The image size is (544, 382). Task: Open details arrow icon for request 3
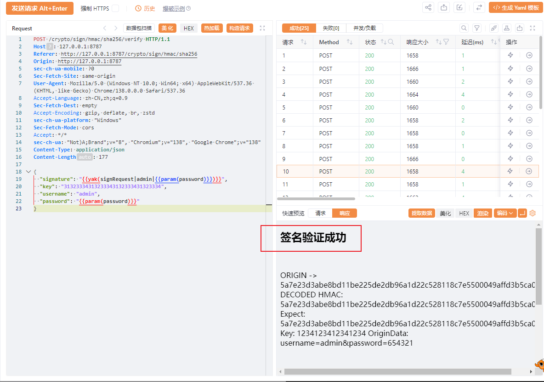(529, 81)
